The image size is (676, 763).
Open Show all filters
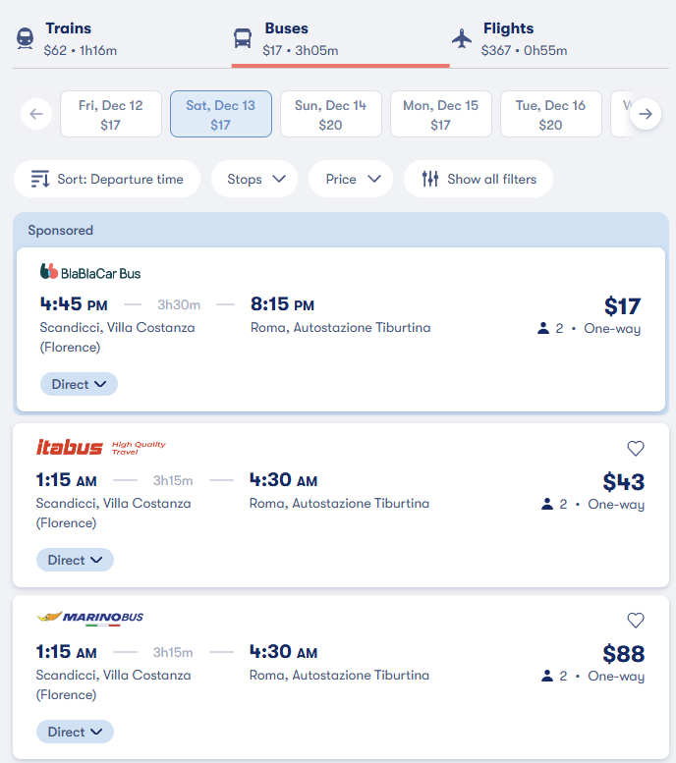pos(479,179)
